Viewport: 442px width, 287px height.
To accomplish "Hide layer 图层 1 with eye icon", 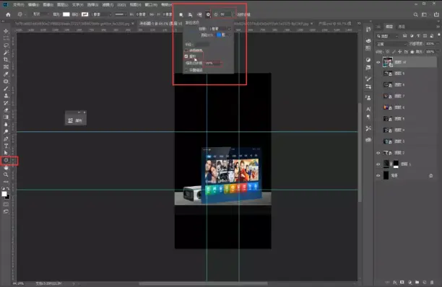I will click(378, 164).
